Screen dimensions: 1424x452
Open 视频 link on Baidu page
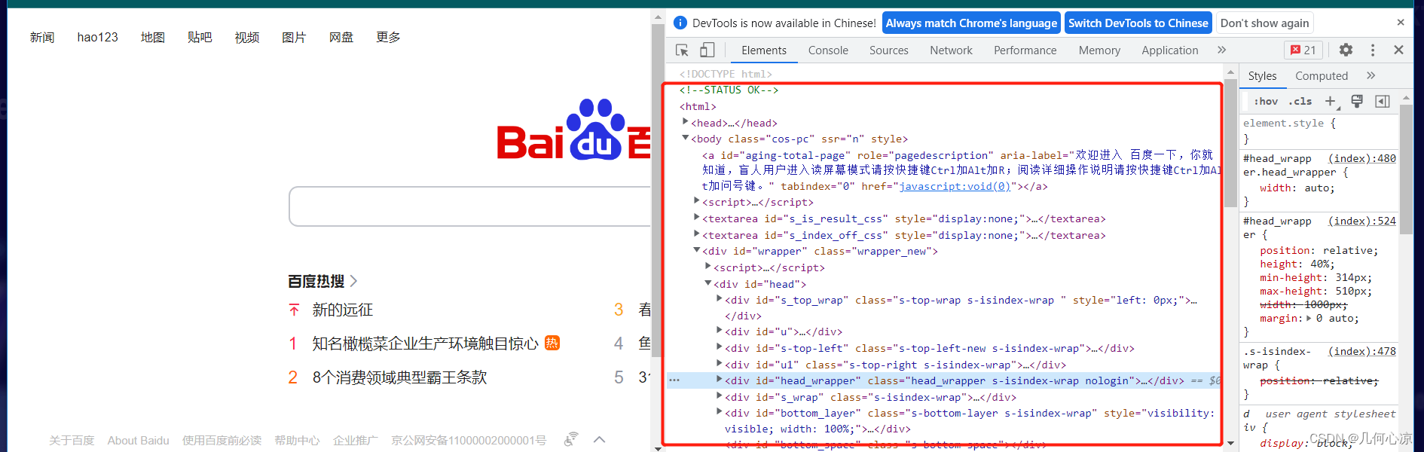(247, 37)
